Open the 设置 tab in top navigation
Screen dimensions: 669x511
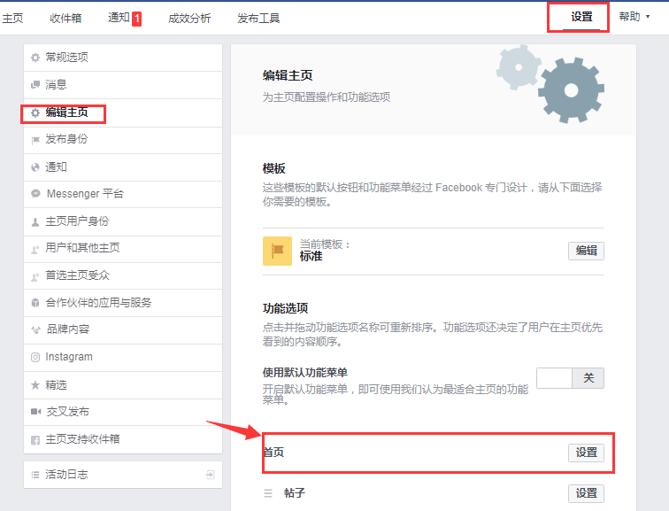click(x=581, y=17)
